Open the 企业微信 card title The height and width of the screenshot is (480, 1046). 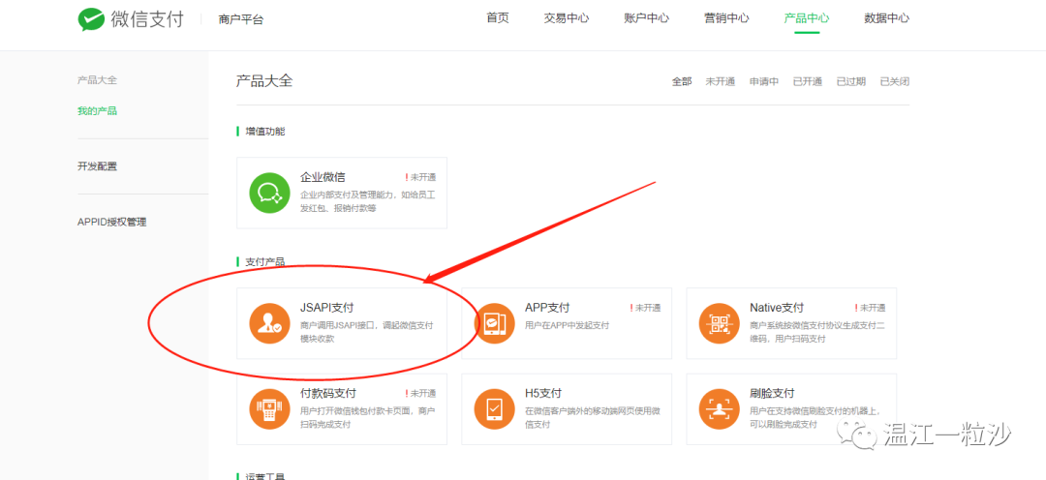pos(323,177)
